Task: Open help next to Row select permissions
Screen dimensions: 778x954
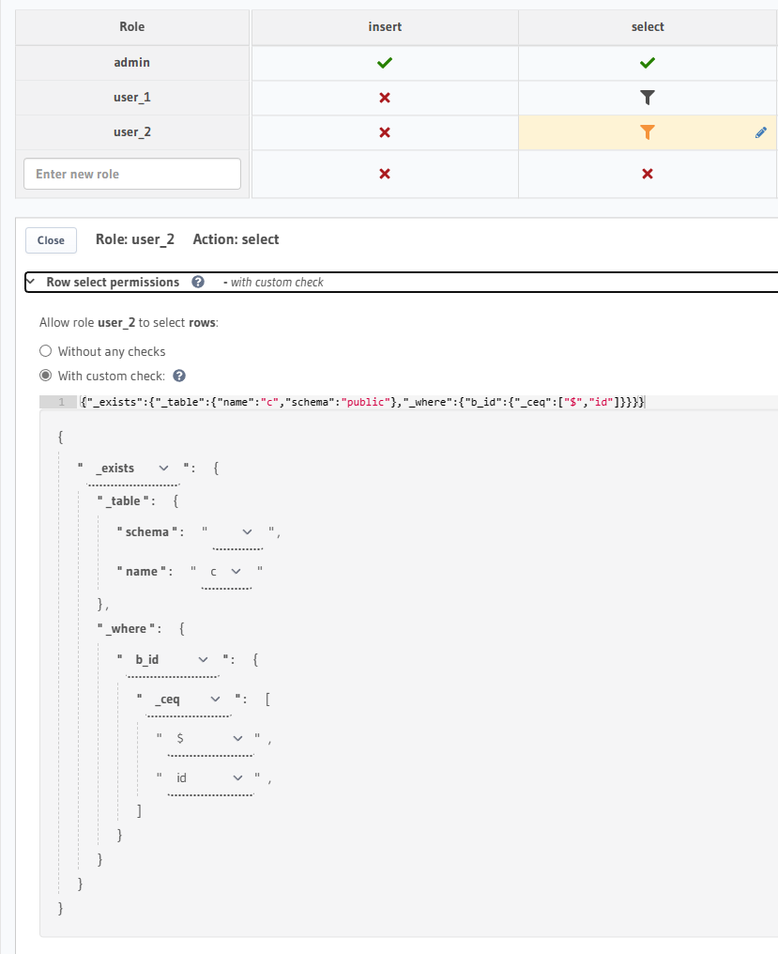Action: tap(196, 282)
